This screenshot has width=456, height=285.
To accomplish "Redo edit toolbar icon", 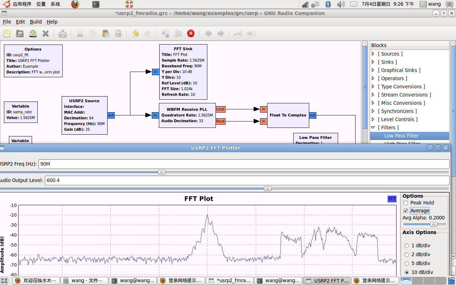I will click(x=147, y=33).
